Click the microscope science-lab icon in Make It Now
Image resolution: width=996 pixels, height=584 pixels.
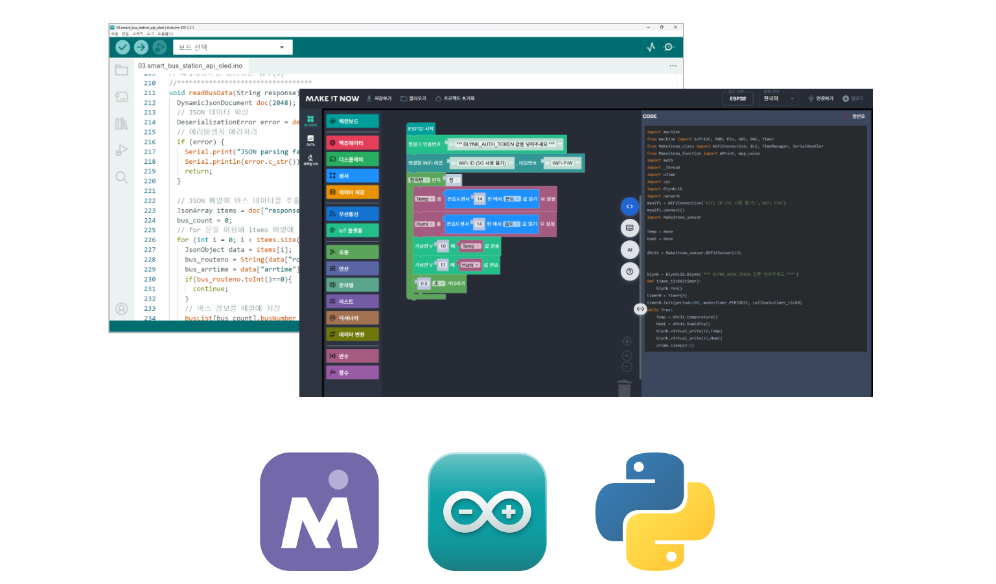(310, 160)
